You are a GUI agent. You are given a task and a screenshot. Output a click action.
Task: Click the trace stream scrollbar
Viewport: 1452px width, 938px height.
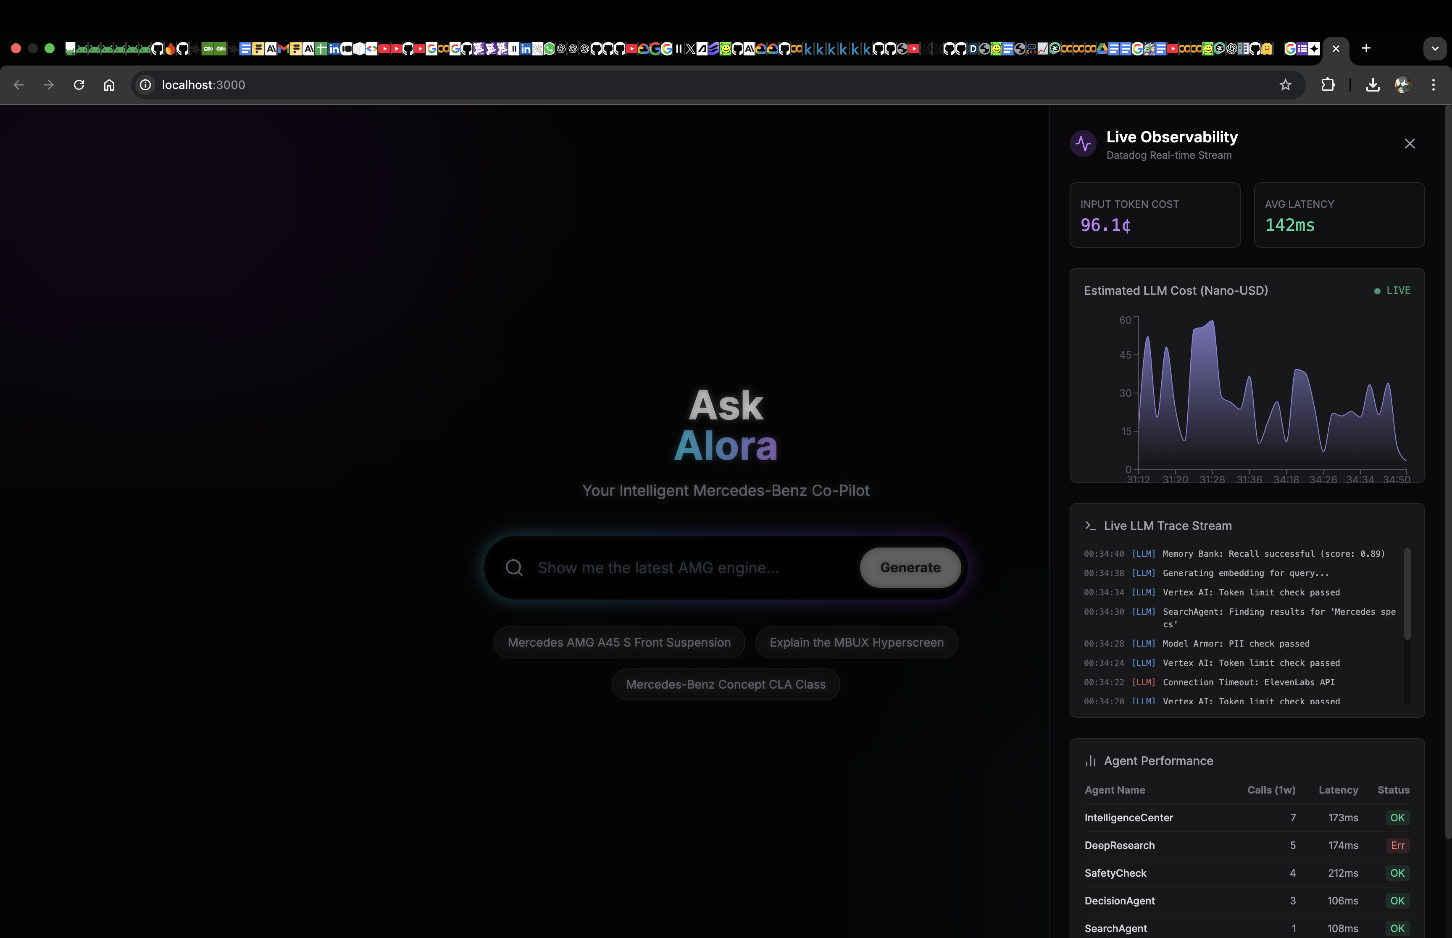(1407, 594)
